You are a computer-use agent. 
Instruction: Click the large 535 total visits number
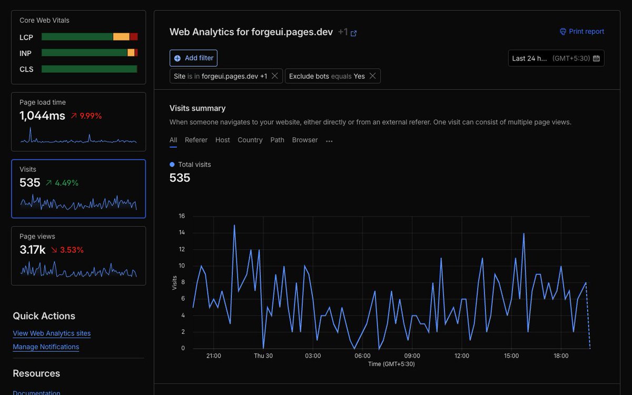[180, 178]
